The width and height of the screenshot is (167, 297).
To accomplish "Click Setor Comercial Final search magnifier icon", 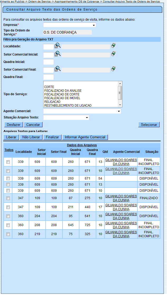I will [x=58, y=69].
